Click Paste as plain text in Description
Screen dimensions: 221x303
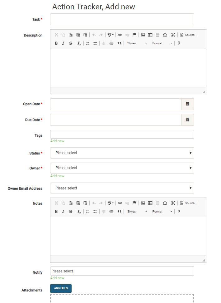[x=78, y=35]
